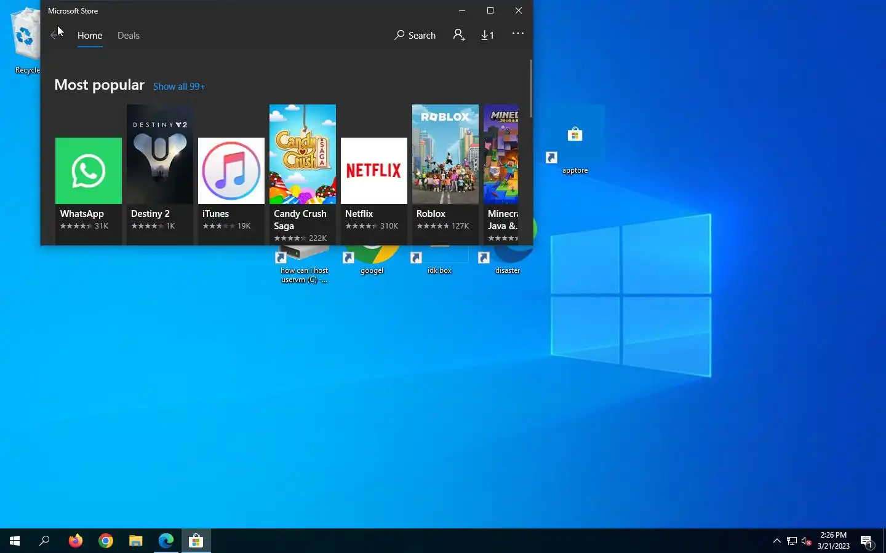This screenshot has height=553, width=886.
Task: Open the Home tab in Microsoft Store
Action: tap(90, 36)
